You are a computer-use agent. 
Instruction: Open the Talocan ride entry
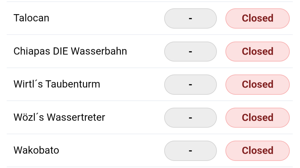[x=31, y=18]
